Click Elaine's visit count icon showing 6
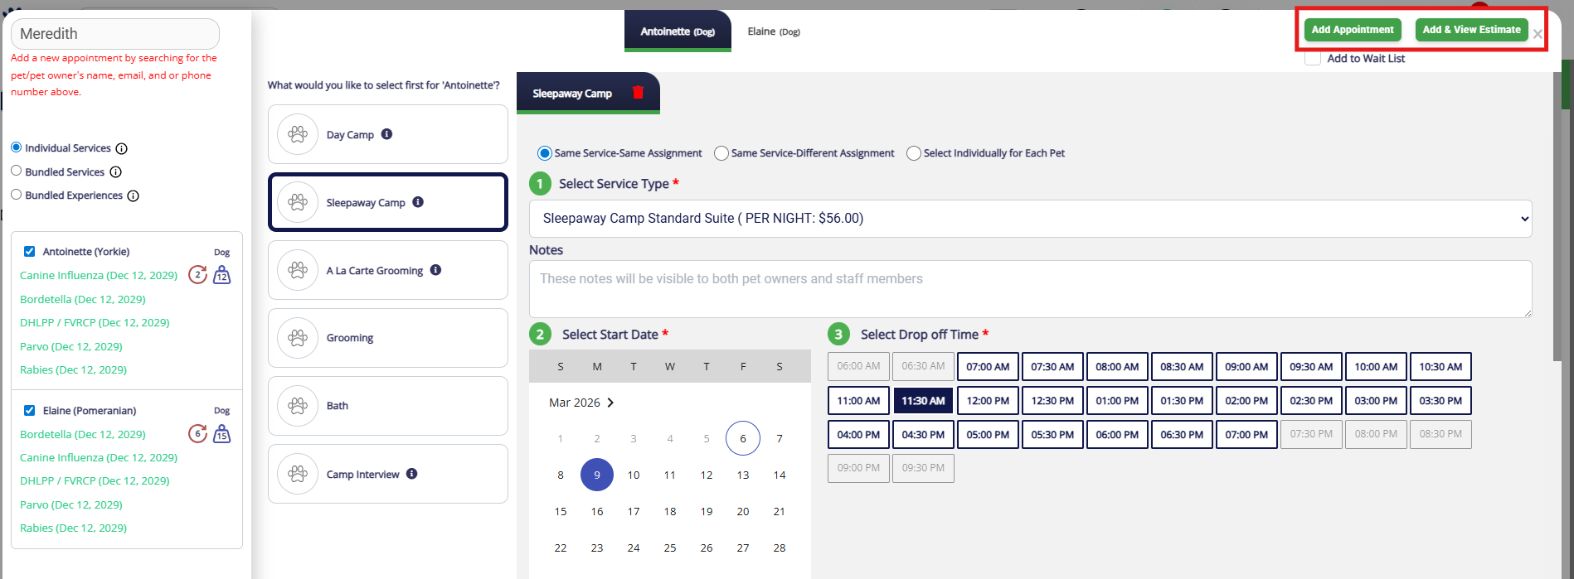Image resolution: width=1574 pixels, height=579 pixels. (197, 433)
